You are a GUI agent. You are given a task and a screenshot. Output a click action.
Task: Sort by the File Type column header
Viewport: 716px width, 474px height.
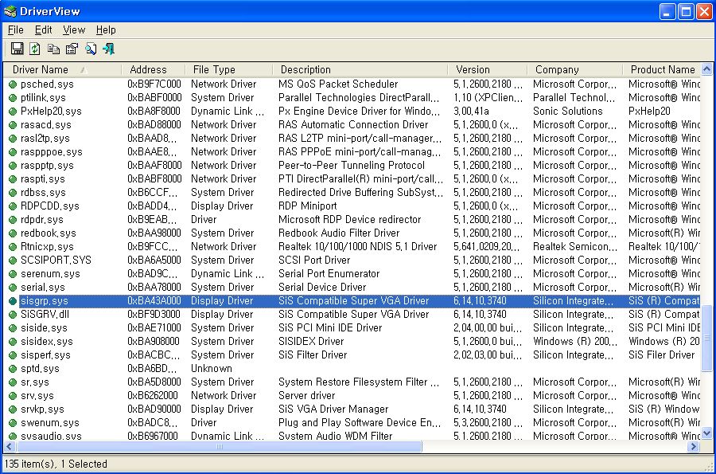(x=229, y=69)
